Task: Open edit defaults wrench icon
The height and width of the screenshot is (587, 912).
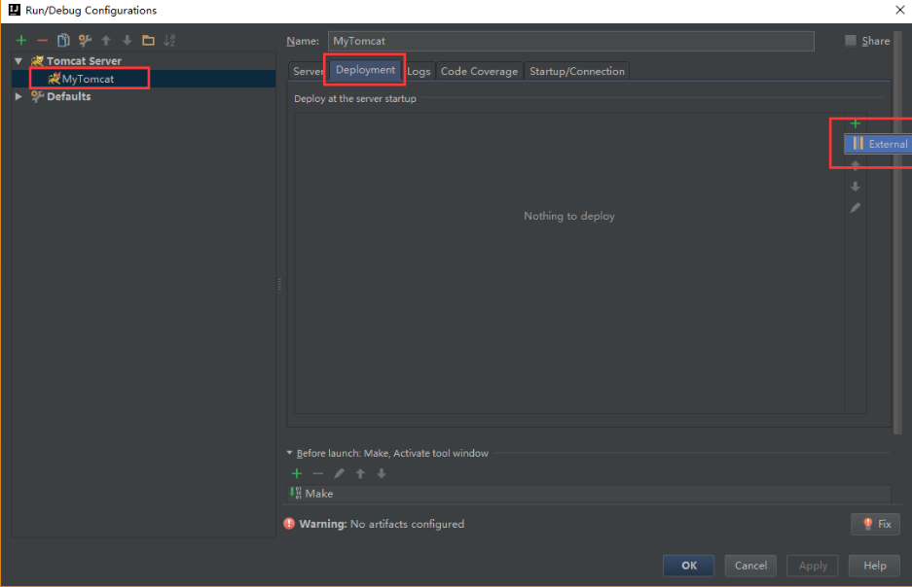Action: [85, 40]
